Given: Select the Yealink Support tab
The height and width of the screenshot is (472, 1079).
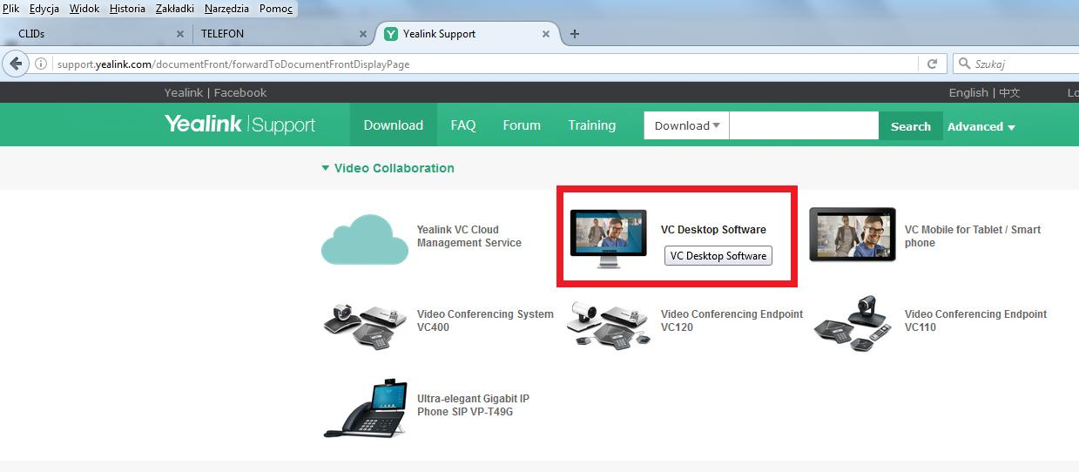Looking at the screenshot, I should coord(469,34).
